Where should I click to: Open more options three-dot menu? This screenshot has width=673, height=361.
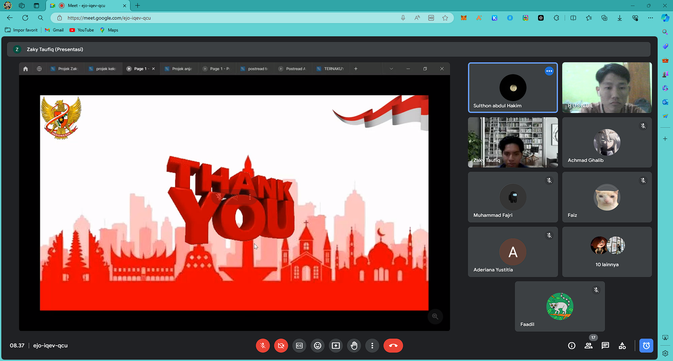click(x=372, y=346)
